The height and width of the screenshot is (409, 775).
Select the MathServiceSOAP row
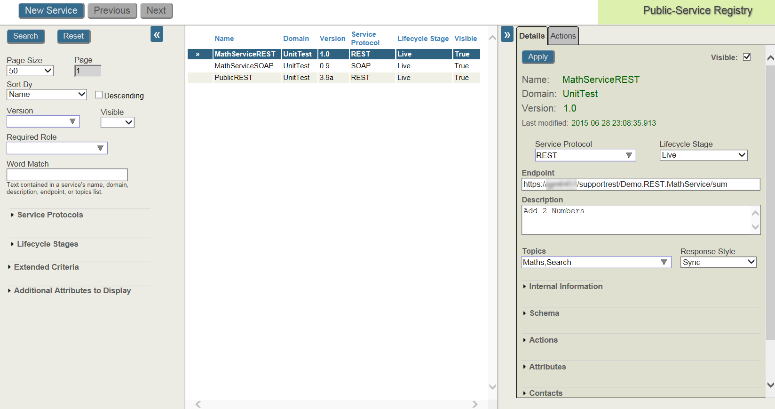pos(334,66)
